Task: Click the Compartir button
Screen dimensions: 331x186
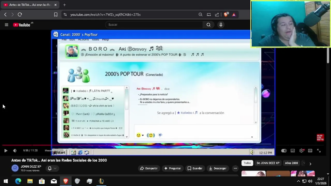Action: (149, 168)
